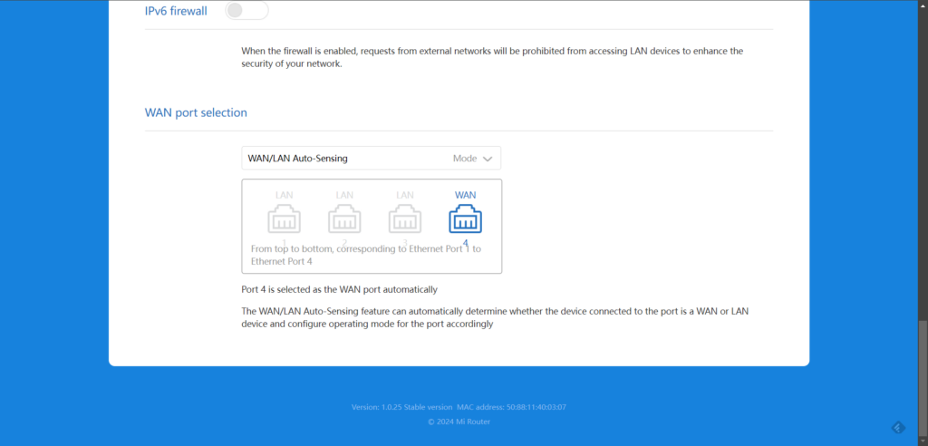Select the LAN port 1 icon
Image resolution: width=928 pixels, height=446 pixels.
click(284, 219)
